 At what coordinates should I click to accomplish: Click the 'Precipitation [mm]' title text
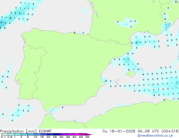click(18, 131)
